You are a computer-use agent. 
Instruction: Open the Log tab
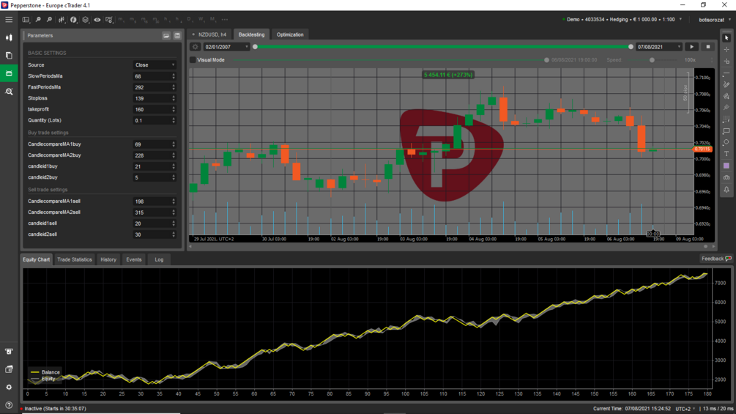coord(159,259)
